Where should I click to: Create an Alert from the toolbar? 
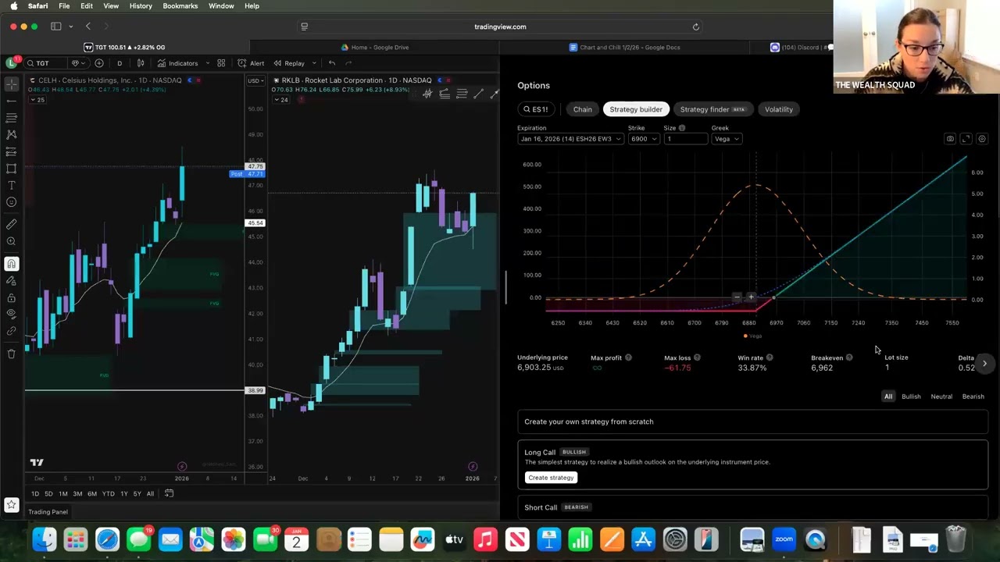252,63
